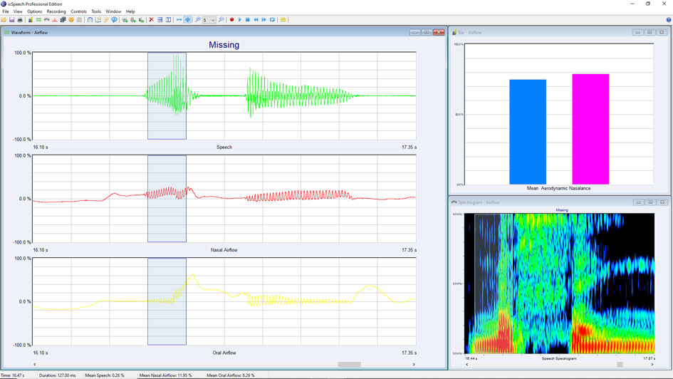Click the middle of three grey green-plus icons
Viewport: 673px width, 379px height.
pos(133,20)
